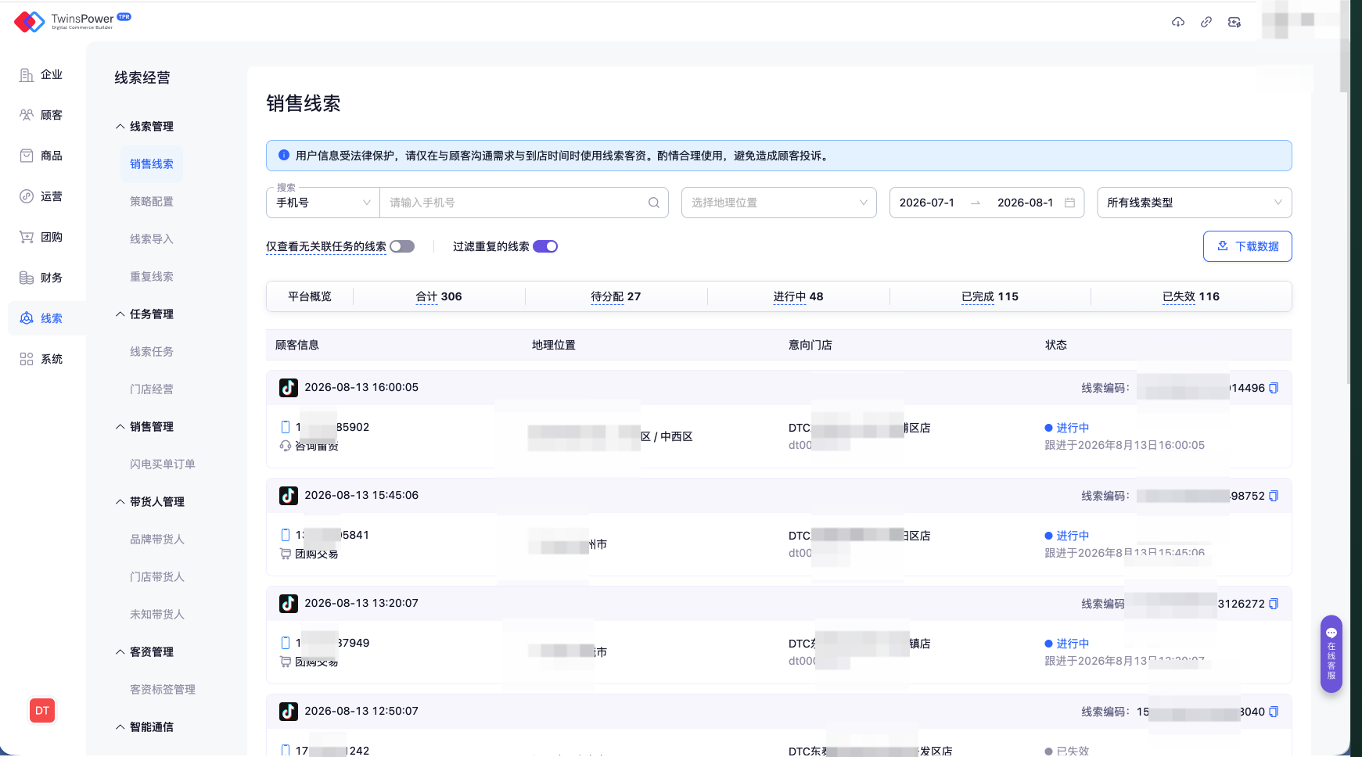Select 策略配置 in the submenu
Screen dimensions: 1362x757
(x=152, y=202)
